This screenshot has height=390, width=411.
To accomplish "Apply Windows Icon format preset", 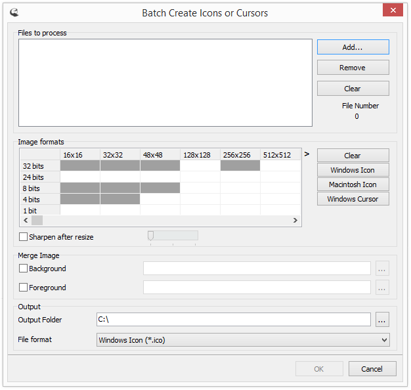I will (353, 170).
